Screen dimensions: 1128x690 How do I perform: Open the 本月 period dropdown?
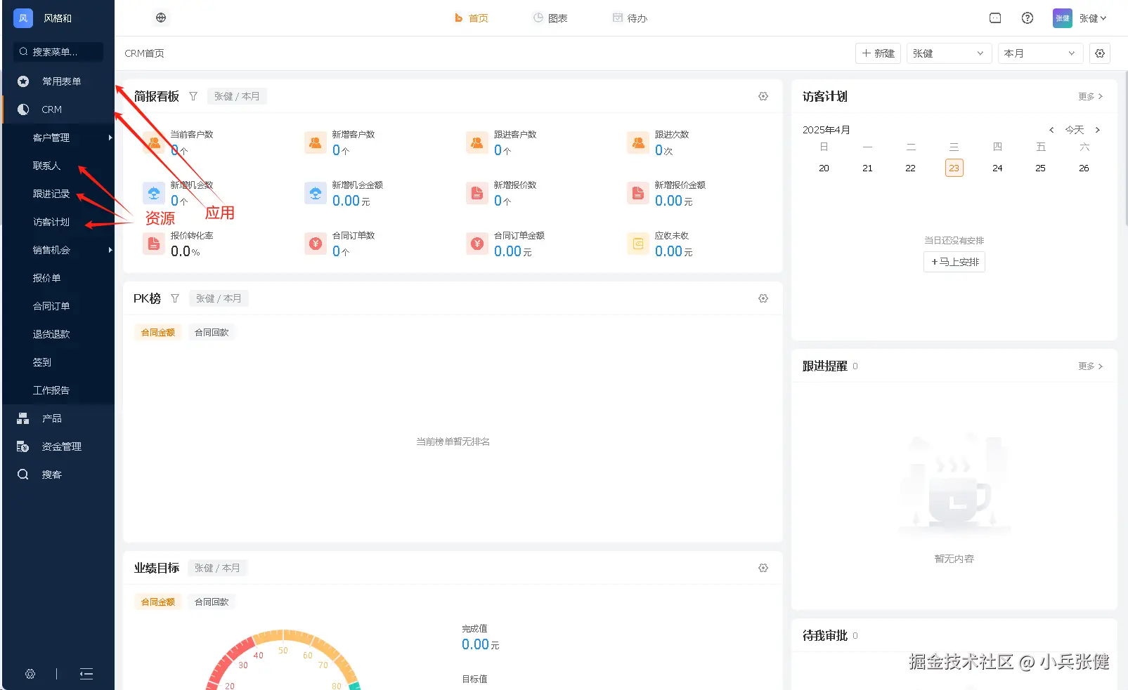click(1040, 53)
